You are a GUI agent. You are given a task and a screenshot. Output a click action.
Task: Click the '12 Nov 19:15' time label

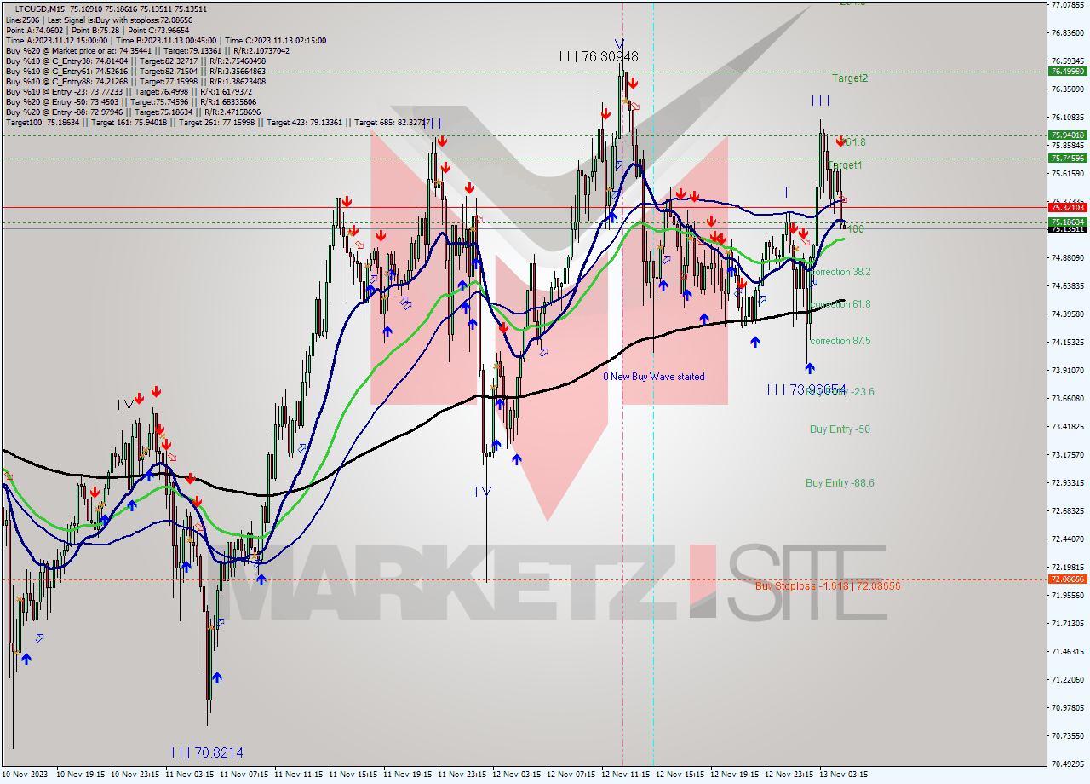[x=734, y=775]
